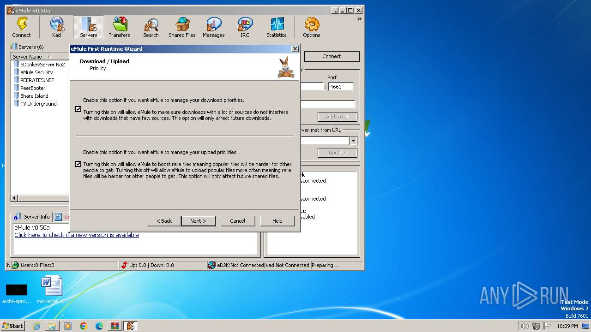This screenshot has height=332, width=591.
Task: Click server list scroll left arrow
Action: 14,198
